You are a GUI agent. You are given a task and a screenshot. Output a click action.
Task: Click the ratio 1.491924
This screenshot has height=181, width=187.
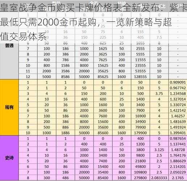178,127
